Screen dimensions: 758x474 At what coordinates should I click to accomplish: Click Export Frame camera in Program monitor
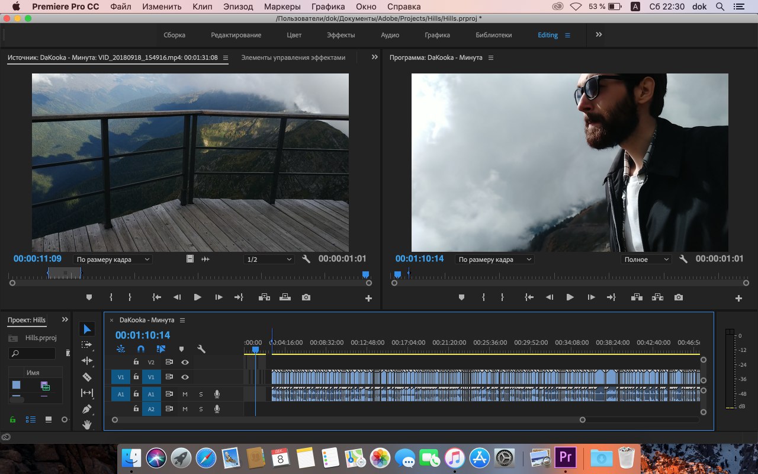pyautogui.click(x=679, y=297)
